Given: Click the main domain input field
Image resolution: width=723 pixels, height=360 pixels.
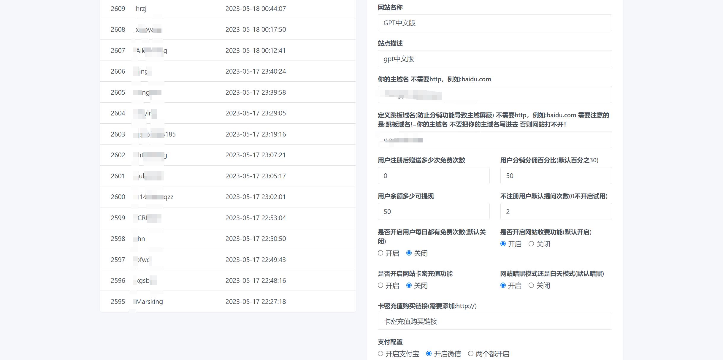Looking at the screenshot, I should click(x=494, y=94).
